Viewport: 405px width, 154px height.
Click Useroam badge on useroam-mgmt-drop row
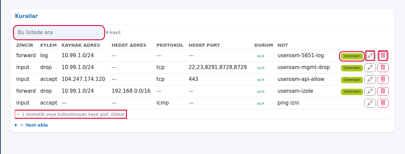(352, 68)
